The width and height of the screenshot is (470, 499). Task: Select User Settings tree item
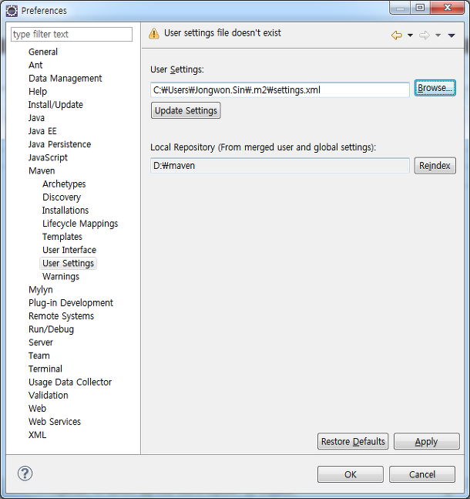coord(68,263)
